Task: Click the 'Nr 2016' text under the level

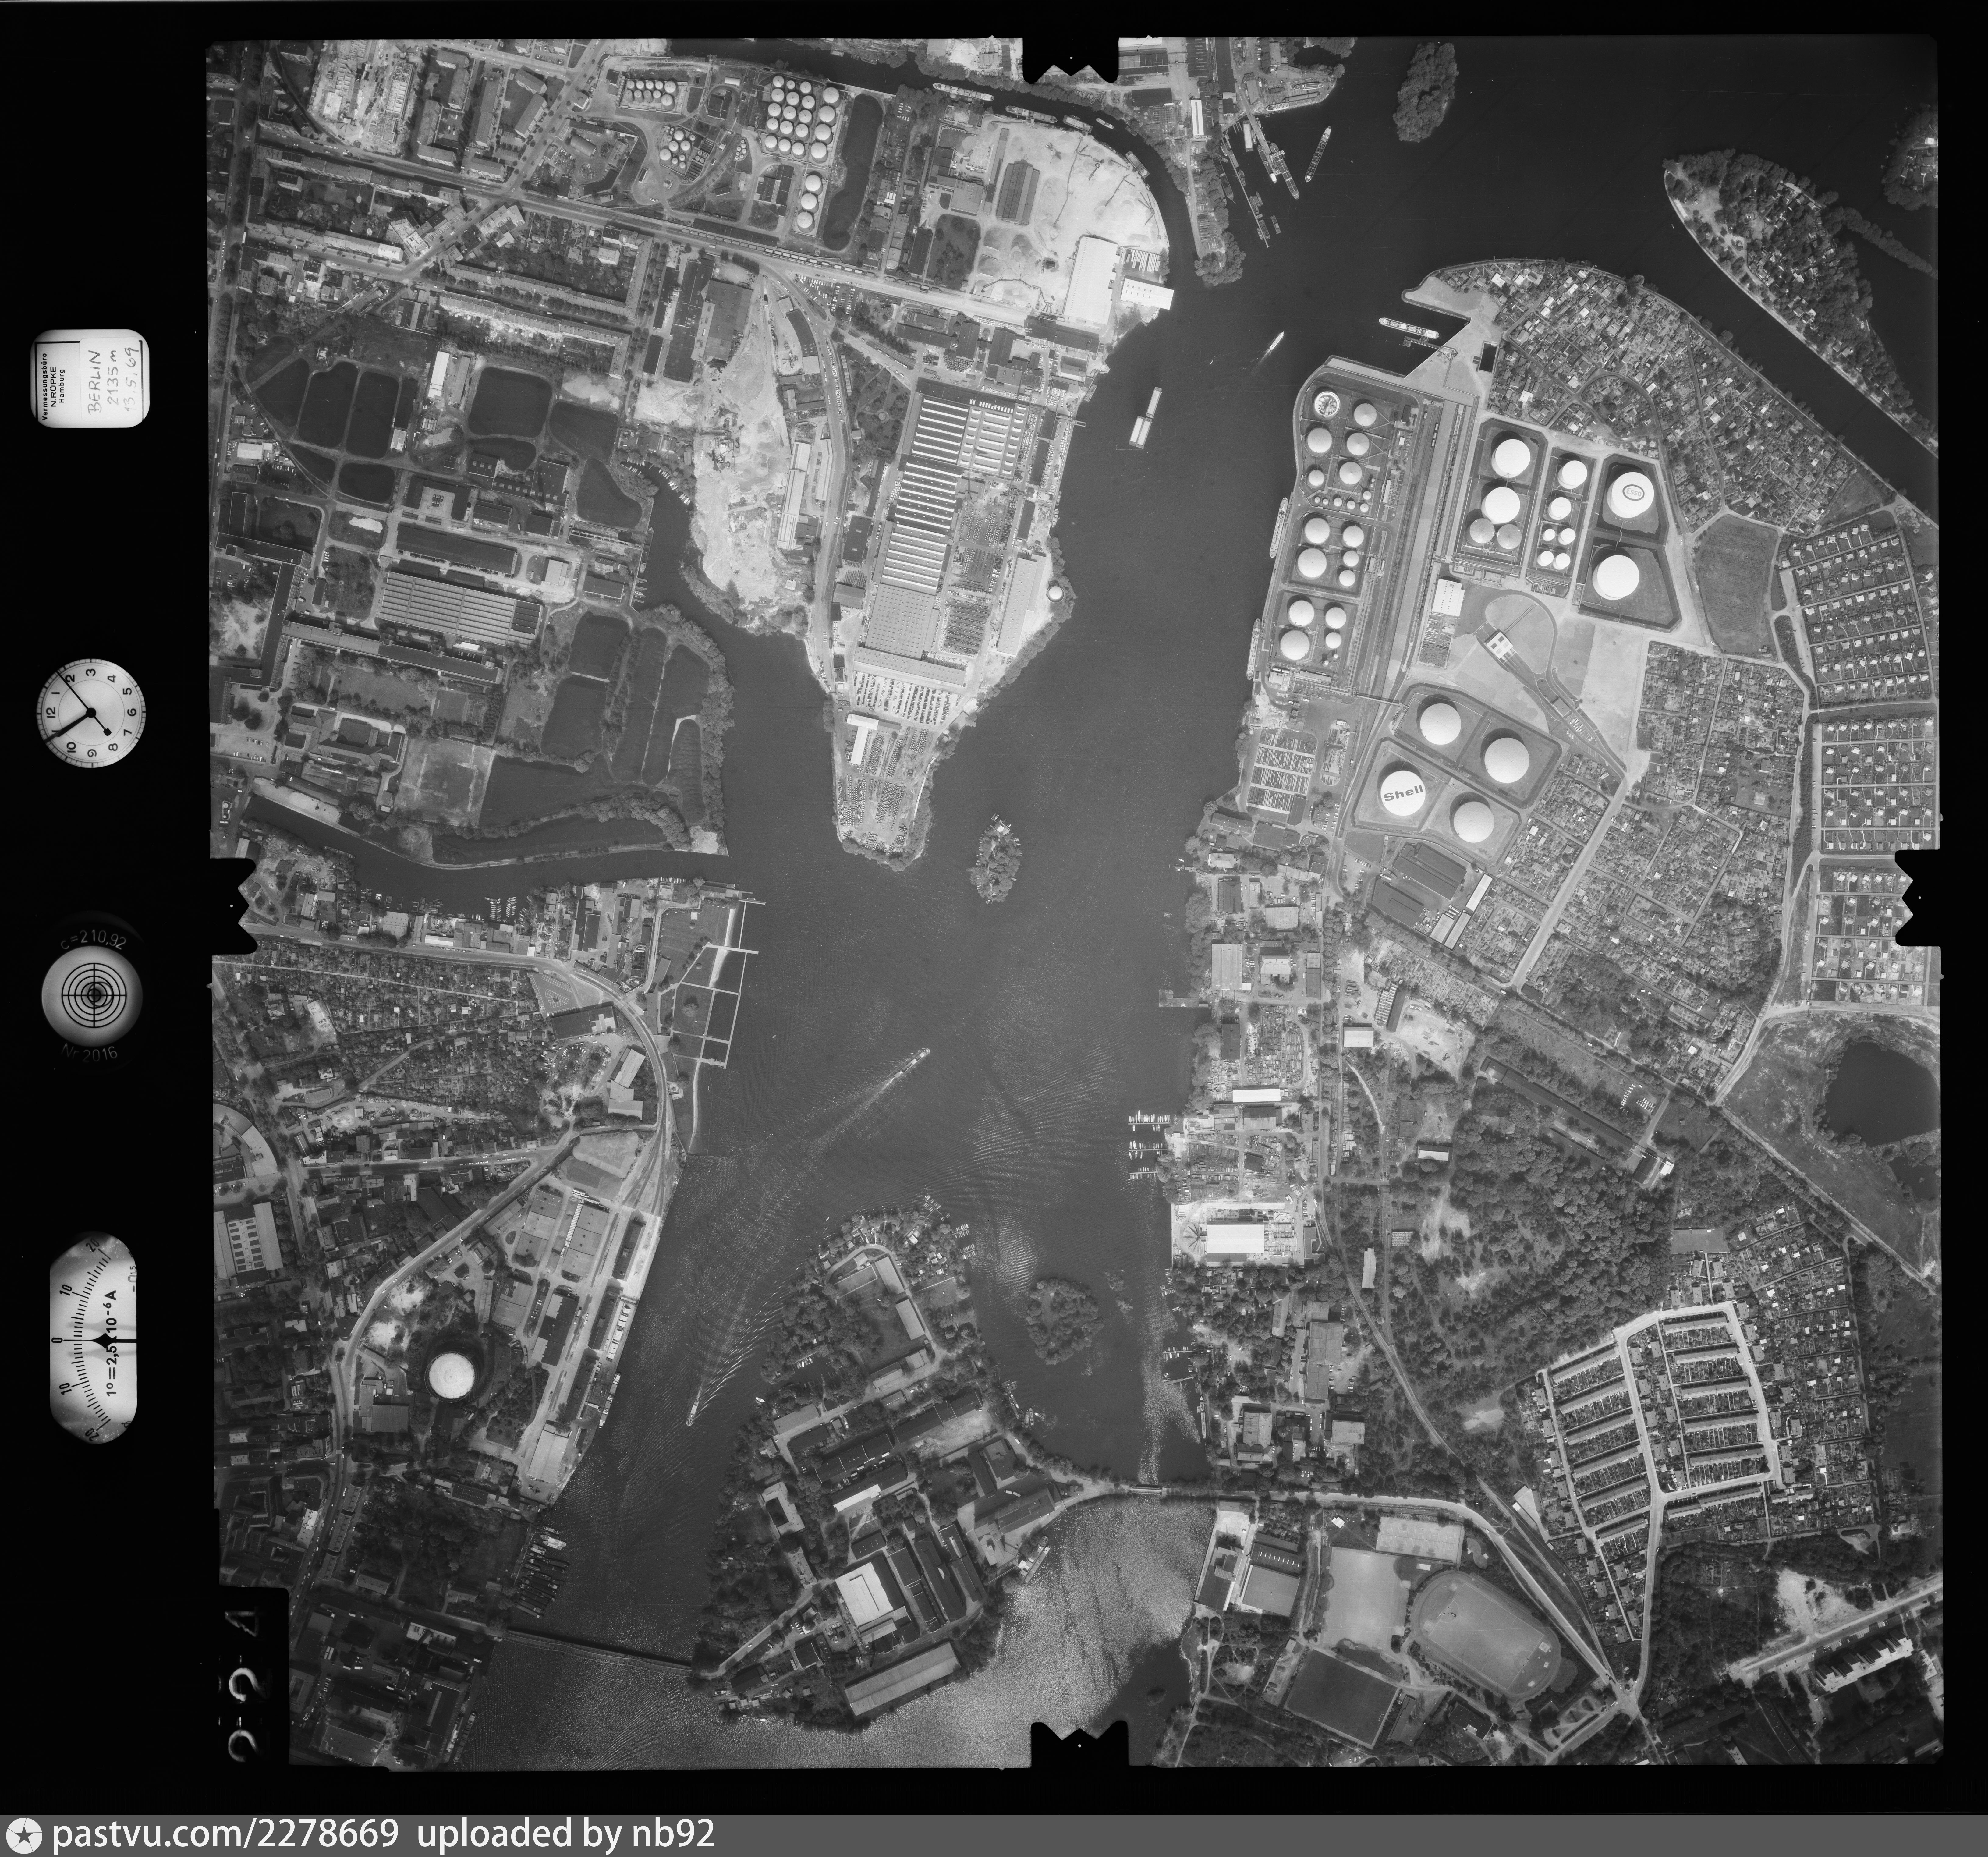Action: pyautogui.click(x=90, y=1053)
